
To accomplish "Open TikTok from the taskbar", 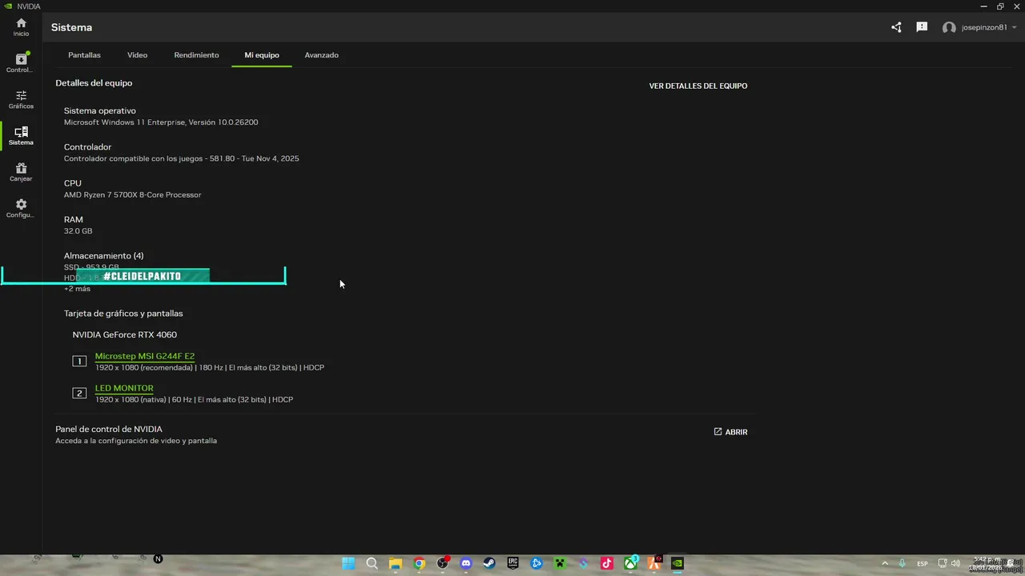I will coord(607,563).
